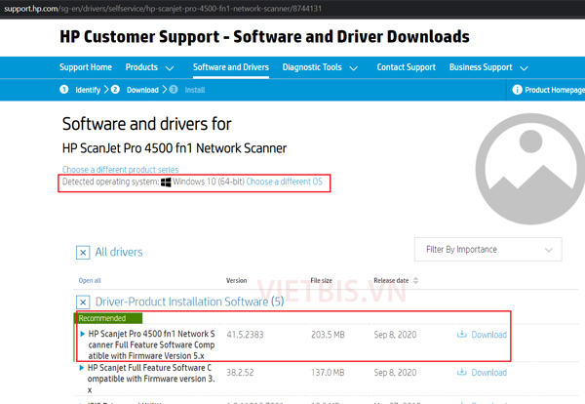585x404 pixels.
Task: Open HP Scanjet Pro 4500 fn1 software title
Action: coord(151,344)
